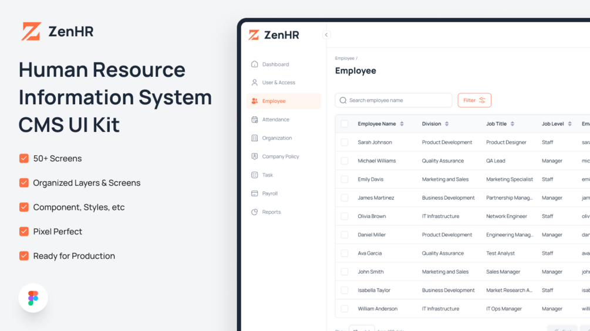Click the filter sliders icon
The image size is (590, 331).
click(x=482, y=100)
